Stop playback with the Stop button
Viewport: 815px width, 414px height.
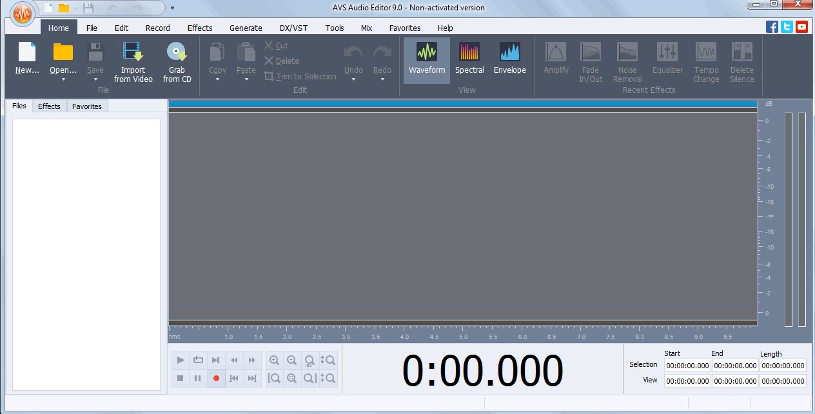[181, 379]
